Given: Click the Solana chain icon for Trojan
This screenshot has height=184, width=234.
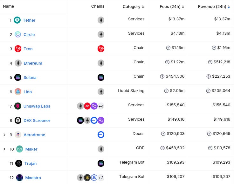Looking at the screenshot, I should [x=101, y=163].
